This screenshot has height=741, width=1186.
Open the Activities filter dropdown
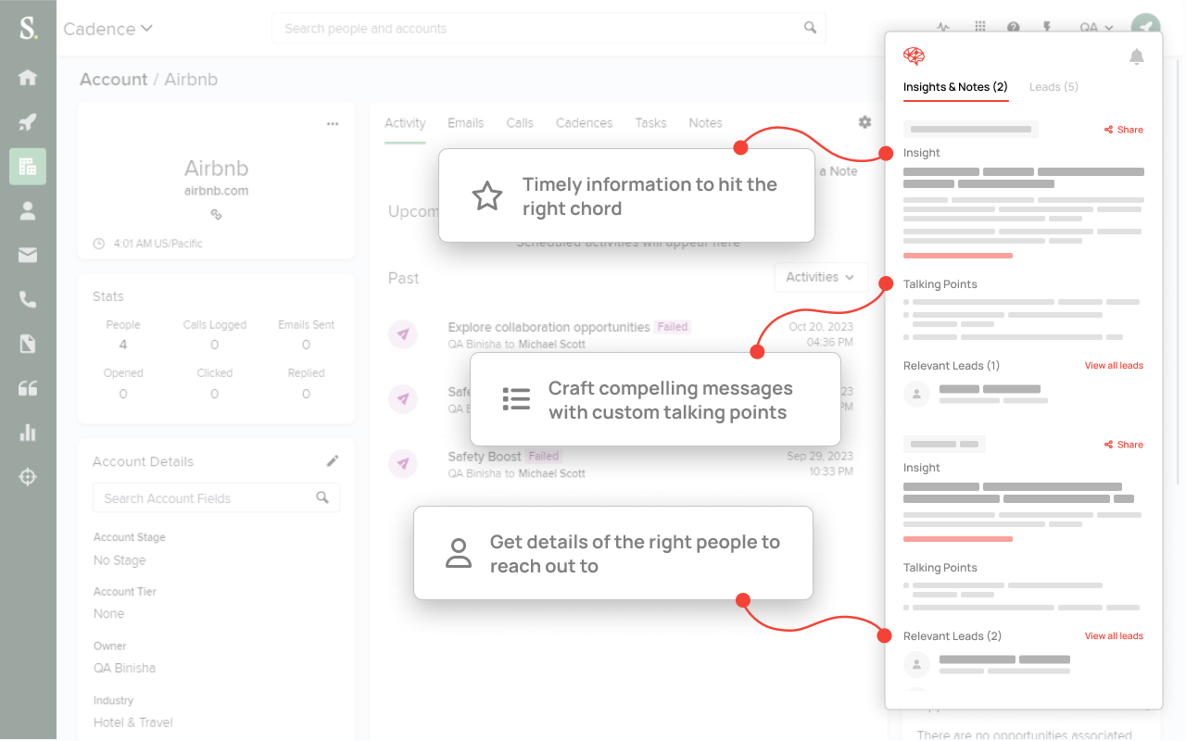coord(820,277)
